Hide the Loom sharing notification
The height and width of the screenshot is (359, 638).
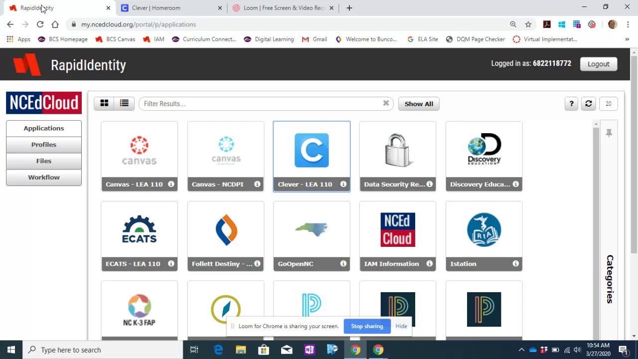click(x=401, y=326)
